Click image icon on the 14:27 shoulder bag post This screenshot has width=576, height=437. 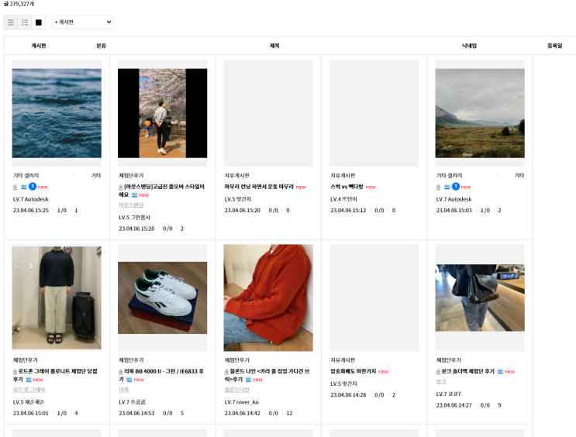500,372
